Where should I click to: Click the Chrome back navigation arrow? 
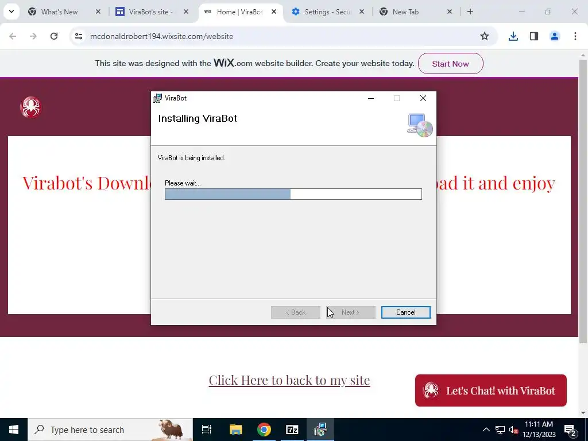coord(13,36)
